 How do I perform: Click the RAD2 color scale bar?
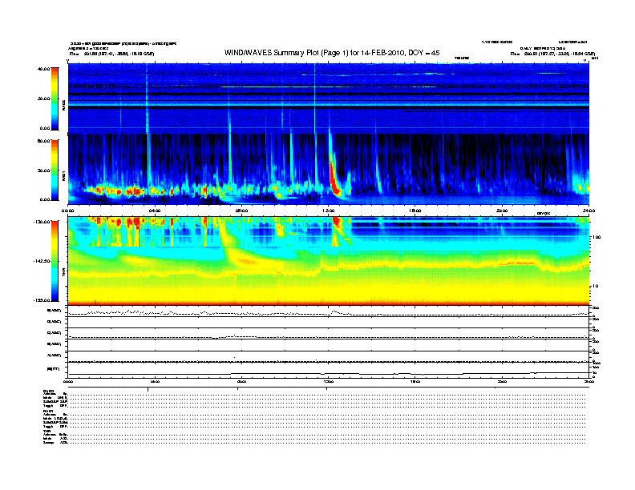[53, 98]
